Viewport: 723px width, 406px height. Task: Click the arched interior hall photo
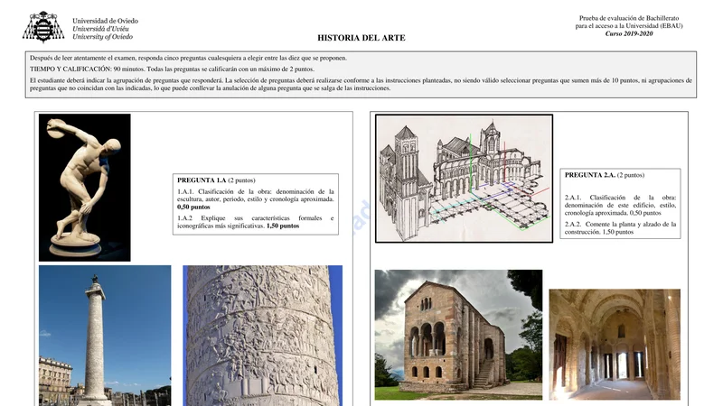pyautogui.click(x=614, y=344)
